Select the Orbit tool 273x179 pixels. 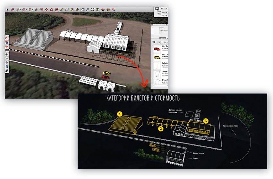coord(76,10)
